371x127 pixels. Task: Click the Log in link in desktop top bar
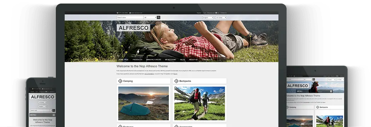(205, 13)
